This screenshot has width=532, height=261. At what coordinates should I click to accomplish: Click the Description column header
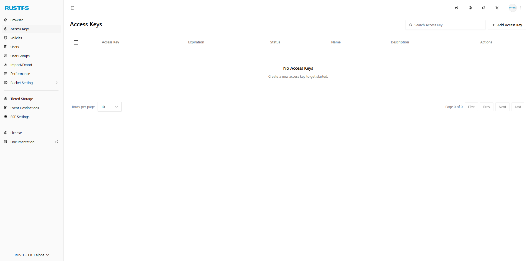[x=400, y=42]
